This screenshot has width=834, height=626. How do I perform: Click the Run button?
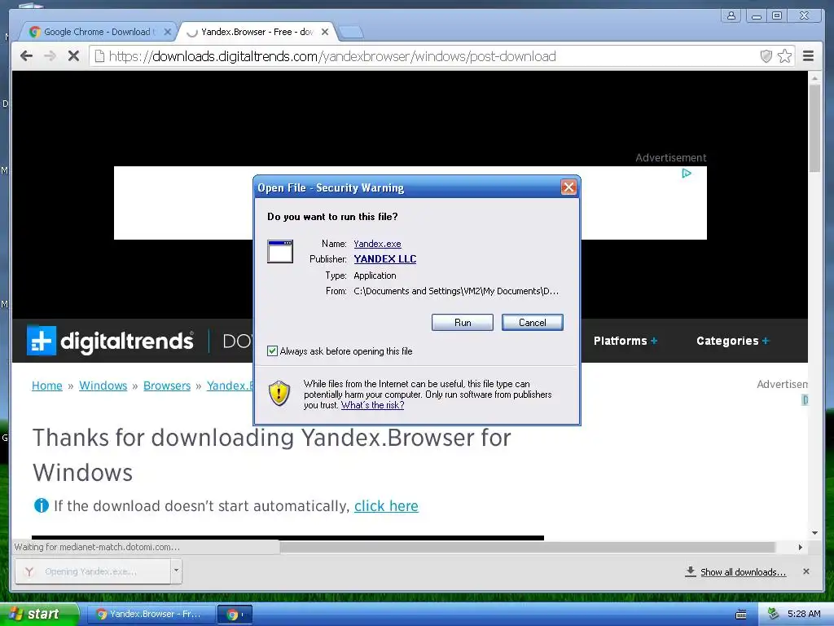[x=463, y=323]
